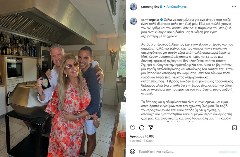Click the Δημοσίευση post button
The width and height of the screenshot is (240, 157).
point(228,152)
